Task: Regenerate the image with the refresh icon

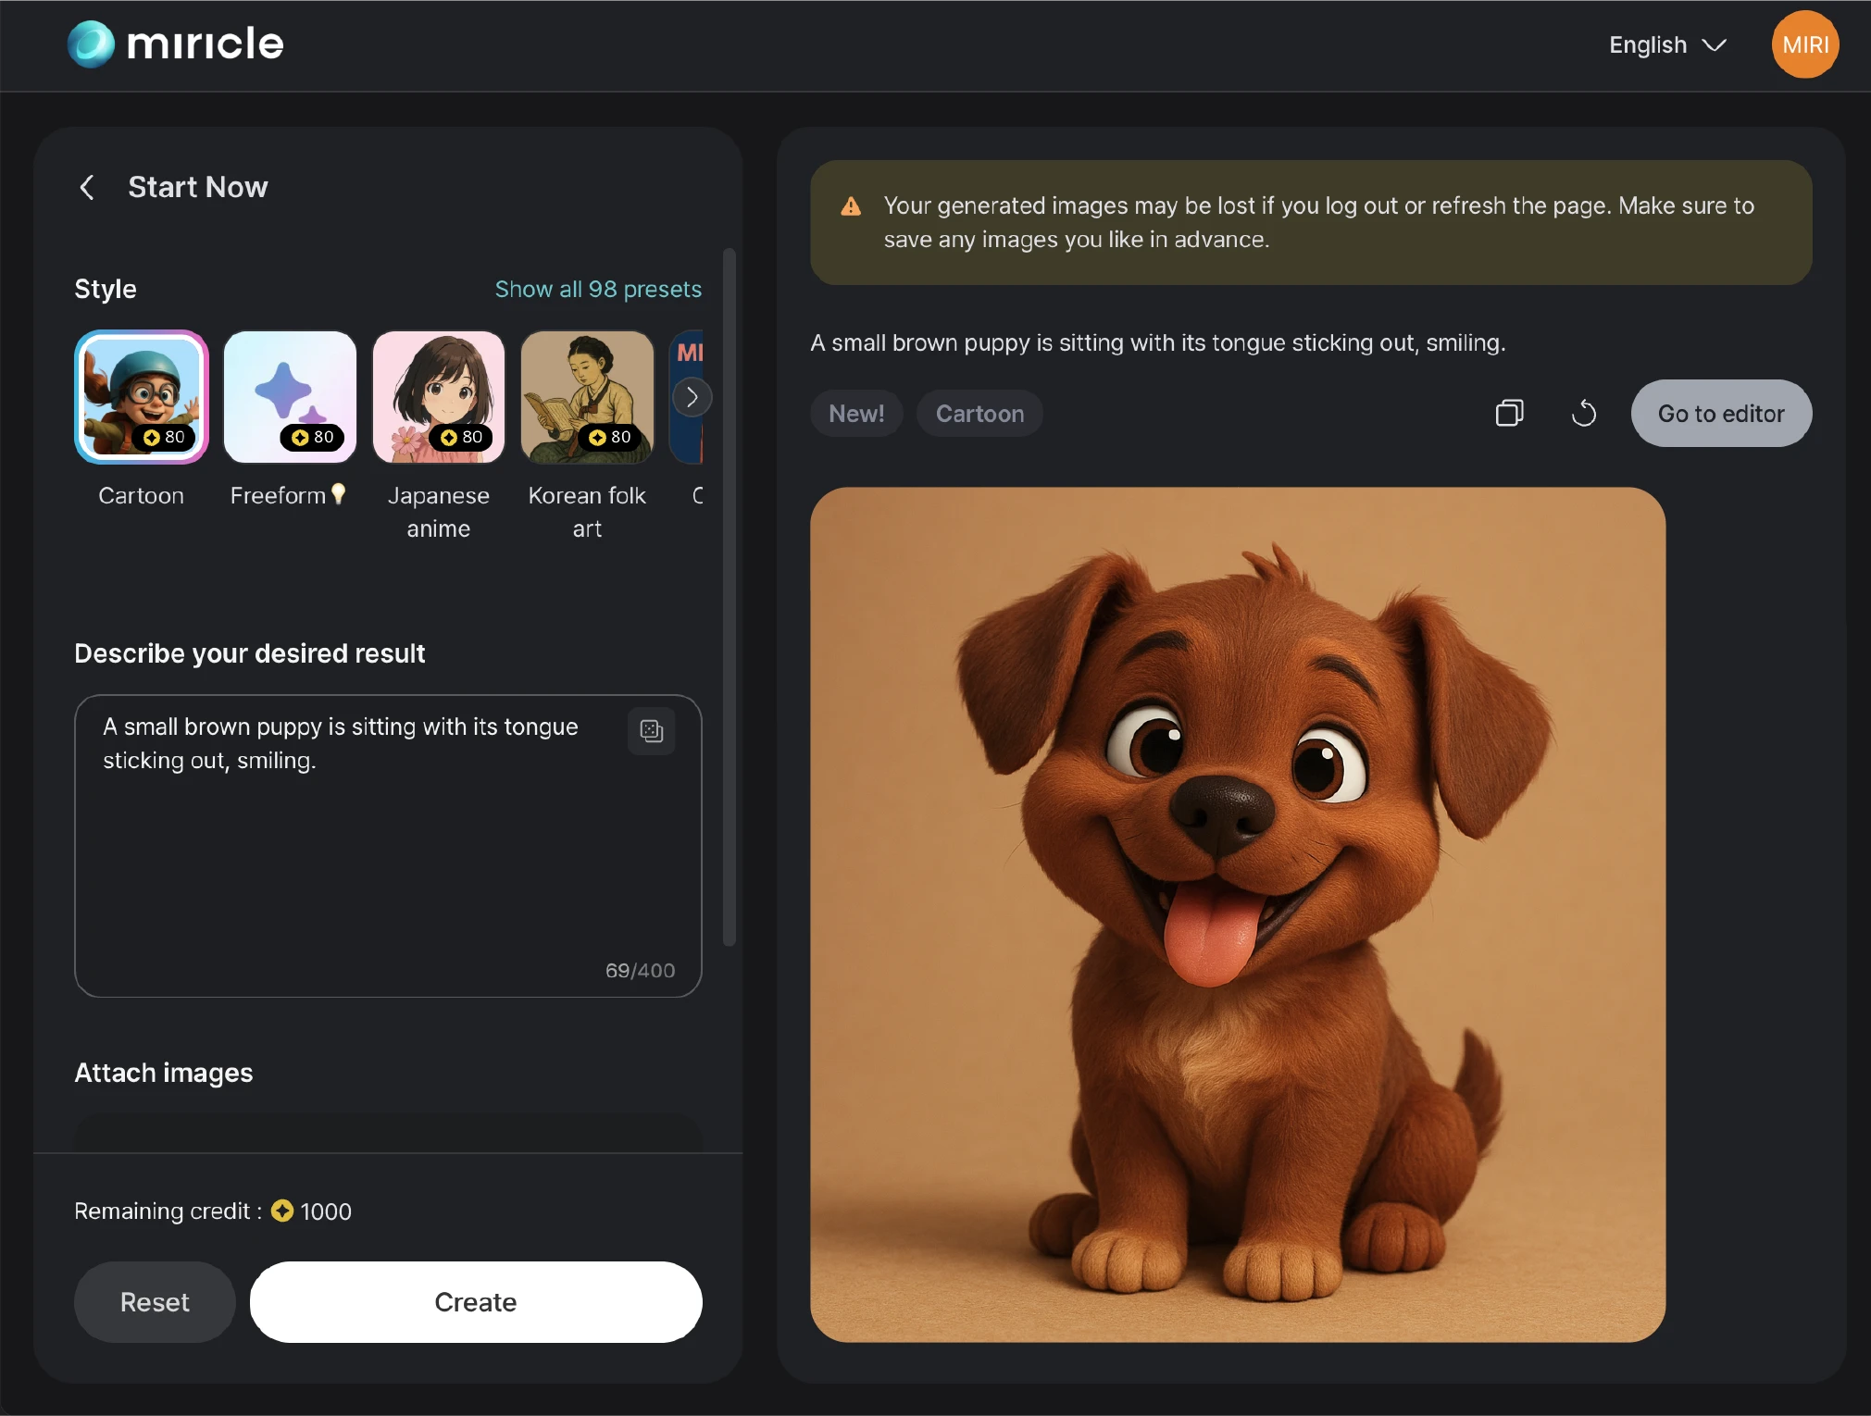Action: pos(1583,413)
